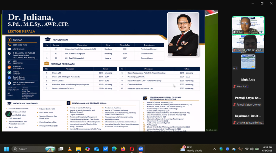Launch Opera browser from the taskbar

pos(132,149)
